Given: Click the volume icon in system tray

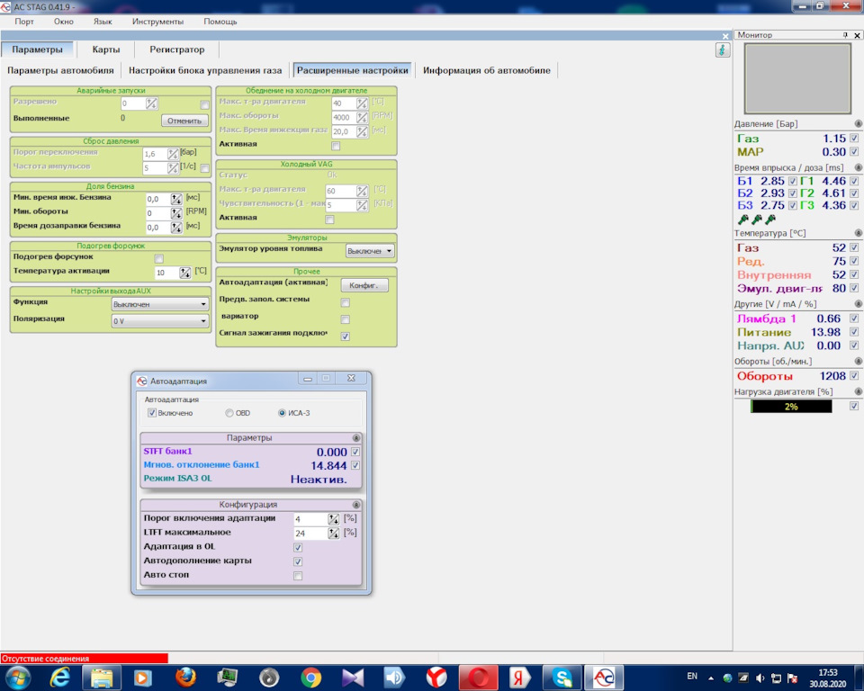Looking at the screenshot, I should coord(760,678).
